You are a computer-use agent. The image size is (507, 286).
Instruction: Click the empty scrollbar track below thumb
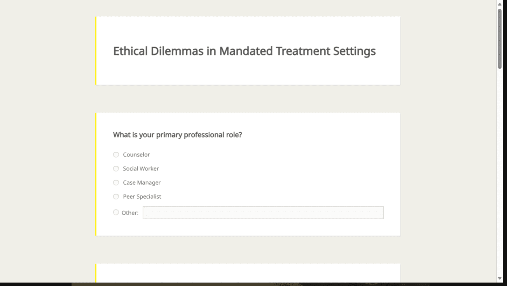(x=500, y=175)
